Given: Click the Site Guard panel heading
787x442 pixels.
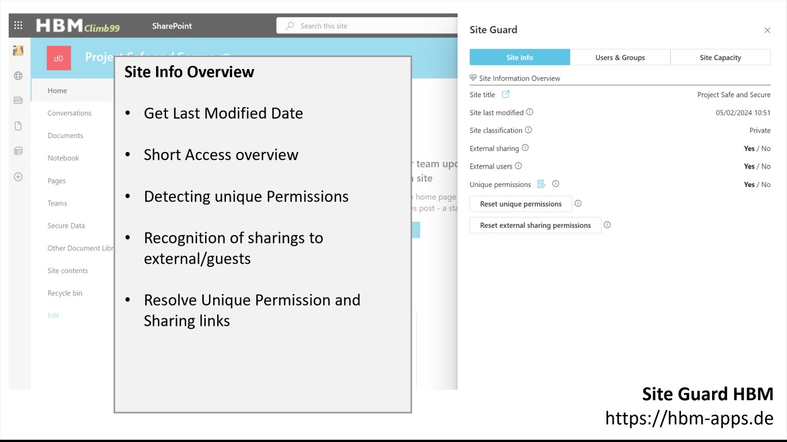Looking at the screenshot, I should [x=493, y=30].
